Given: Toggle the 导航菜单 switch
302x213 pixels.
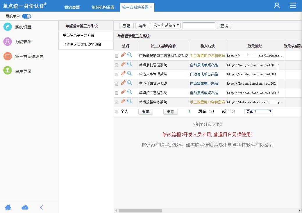Looking at the screenshot, I should [26, 16].
